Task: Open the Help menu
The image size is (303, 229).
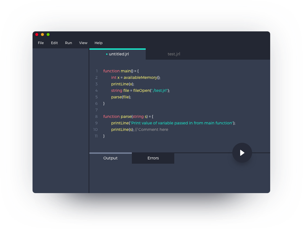Action: pos(98,43)
